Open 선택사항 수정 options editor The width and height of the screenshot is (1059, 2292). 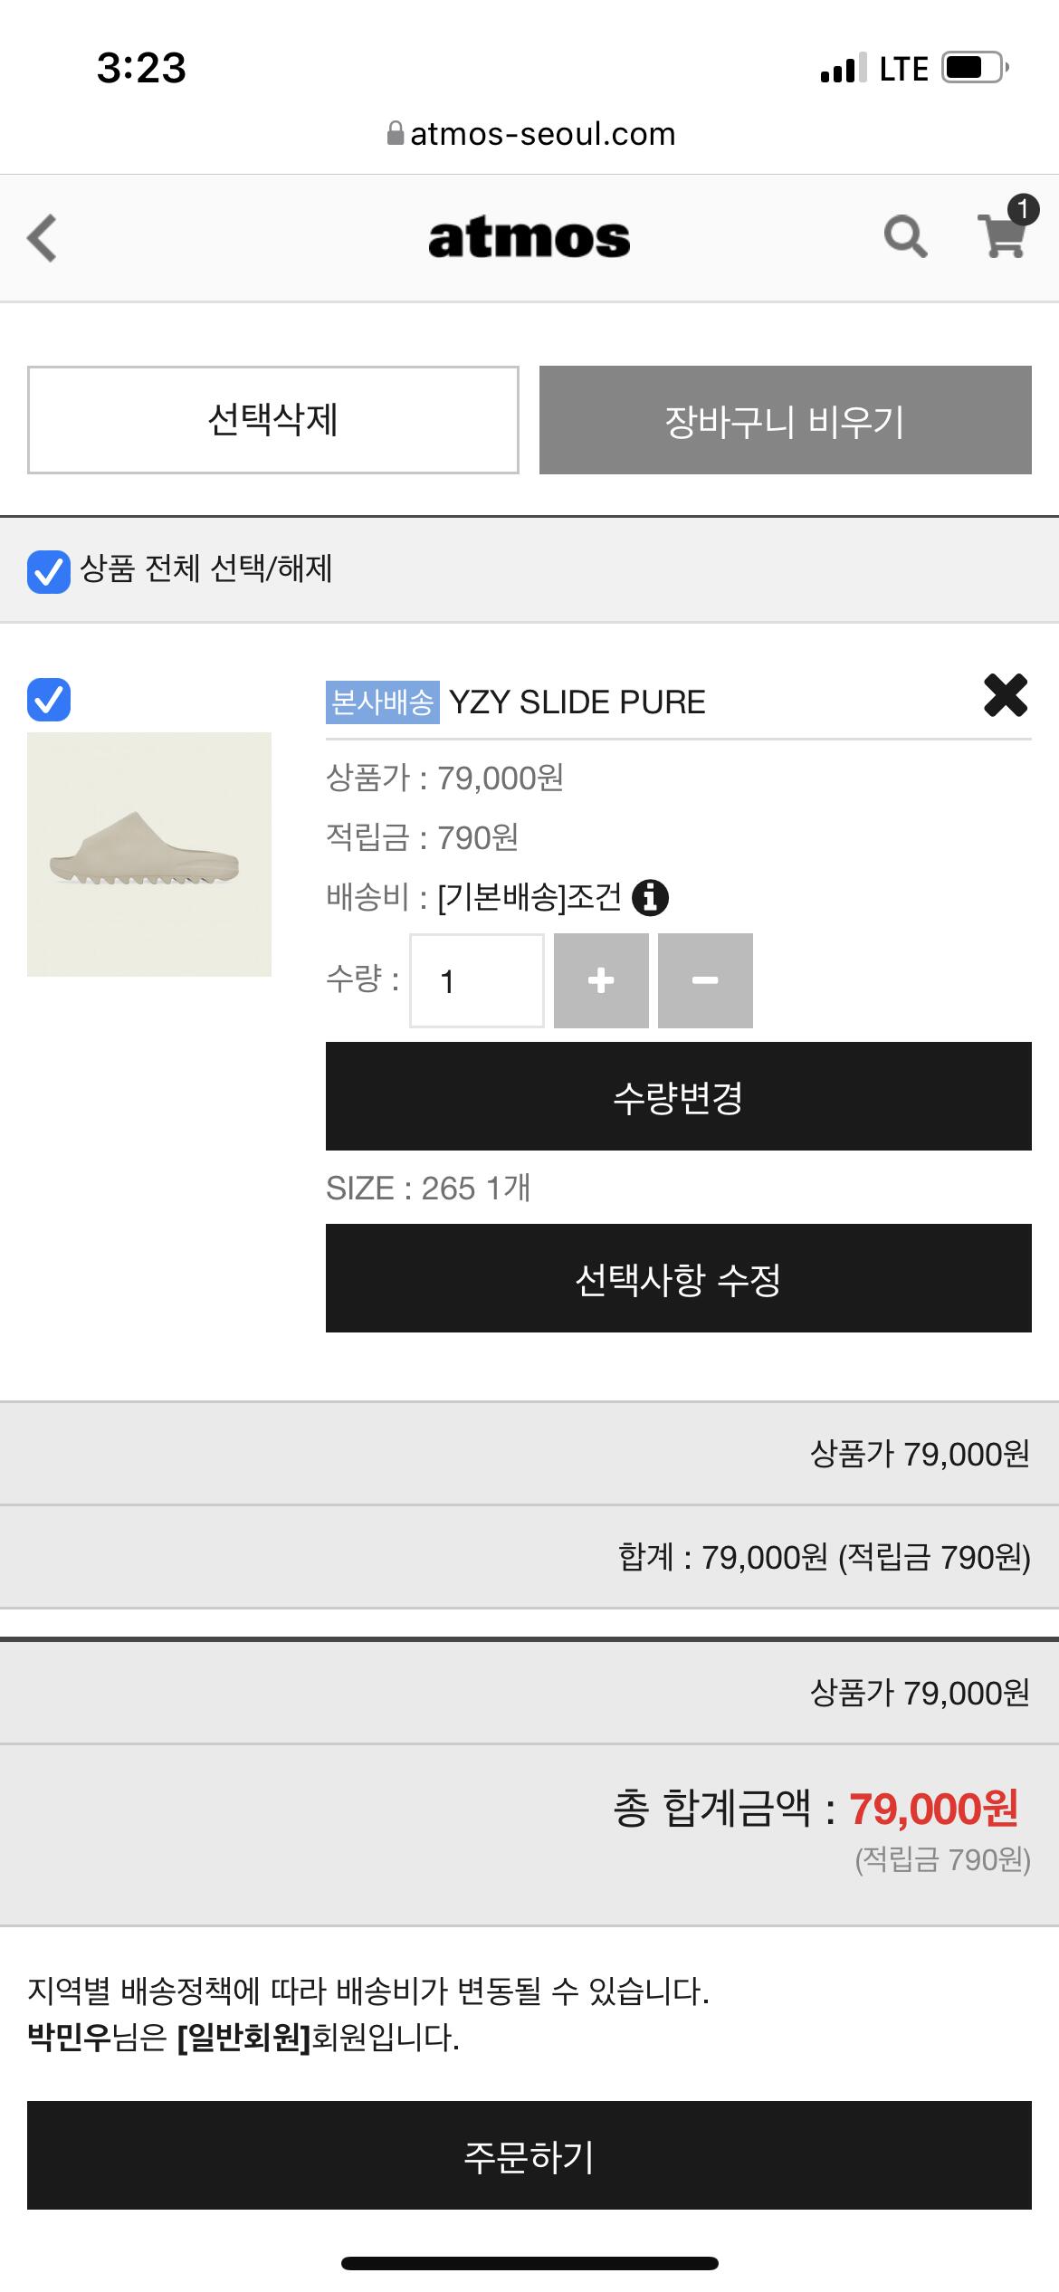pos(678,1278)
